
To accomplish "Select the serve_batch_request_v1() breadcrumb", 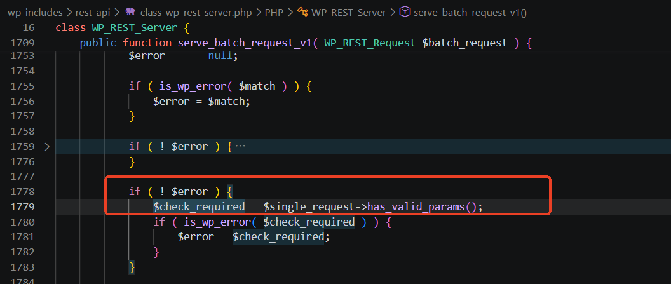I will pos(470,12).
